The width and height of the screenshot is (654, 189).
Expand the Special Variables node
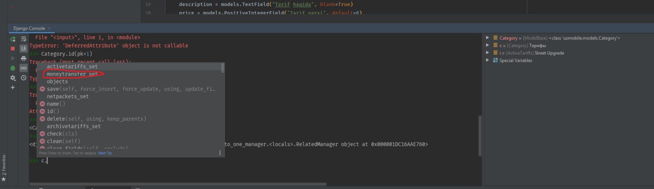click(x=488, y=60)
